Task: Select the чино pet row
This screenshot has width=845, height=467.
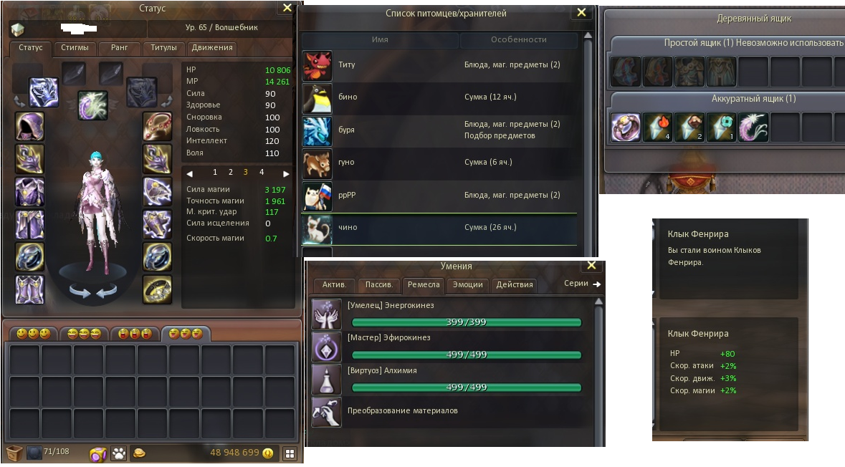Action: [439, 228]
